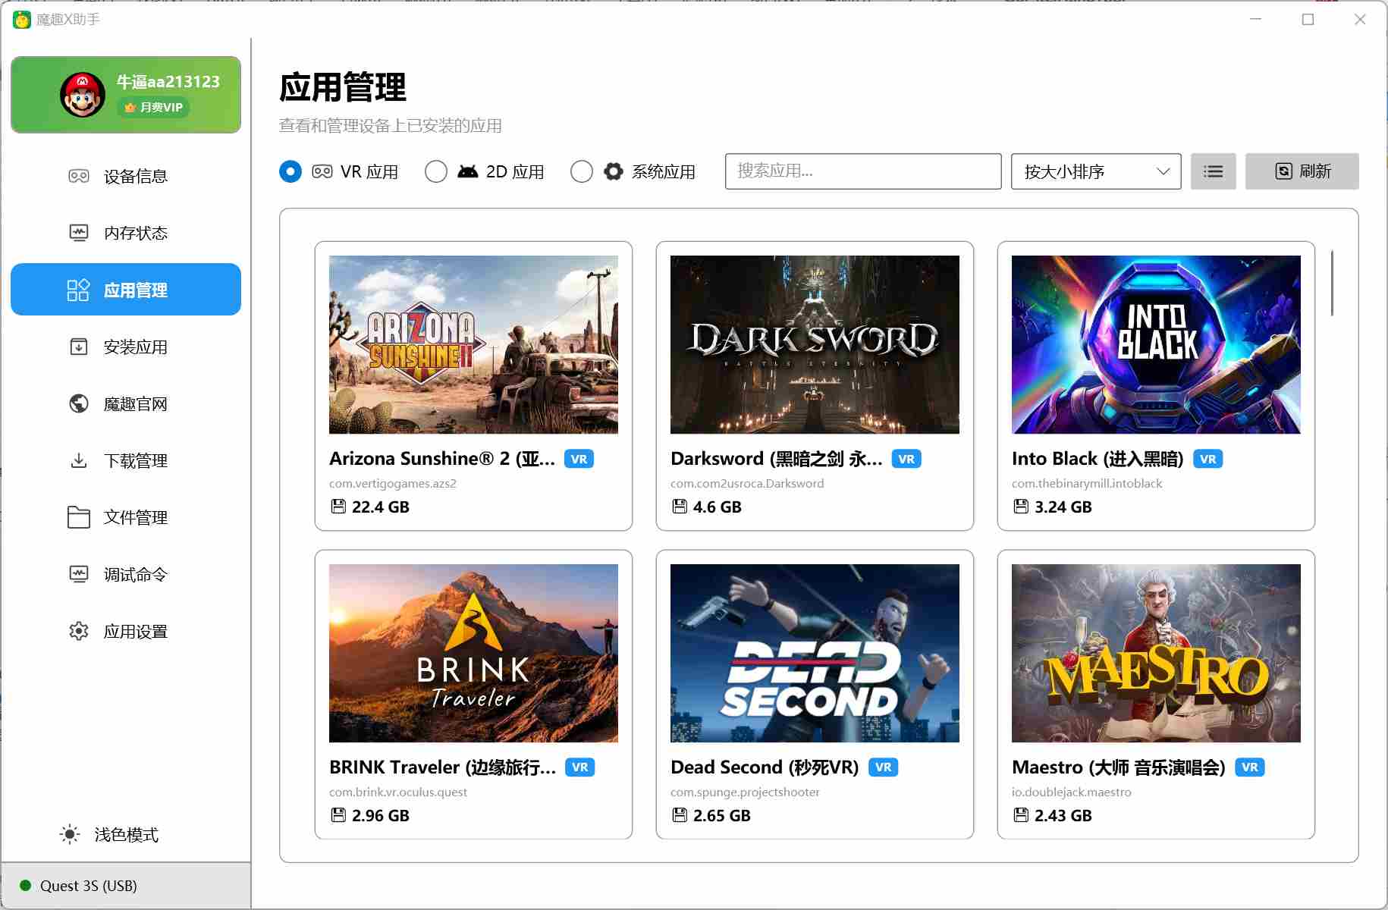
Task: Select the 系统应用 filter
Action: point(582,171)
